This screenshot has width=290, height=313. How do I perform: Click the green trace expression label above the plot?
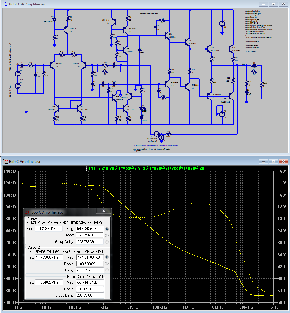click(146, 168)
